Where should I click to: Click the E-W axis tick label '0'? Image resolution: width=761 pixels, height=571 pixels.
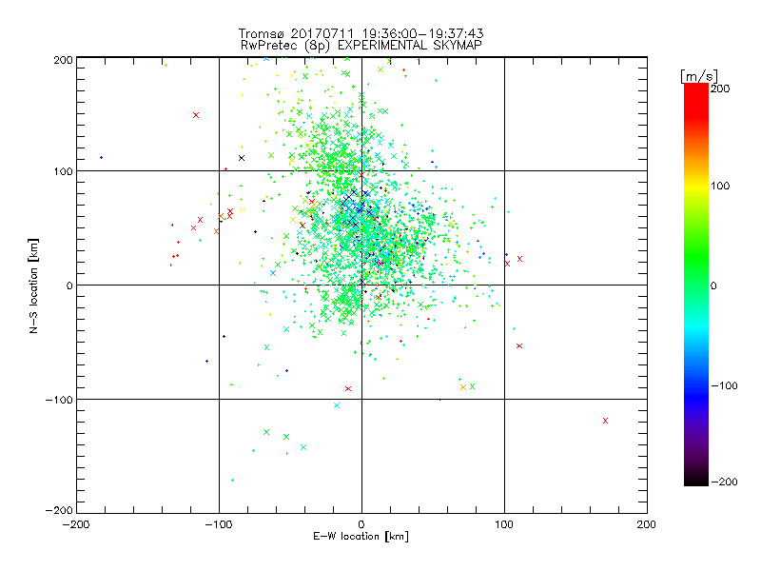click(x=361, y=524)
